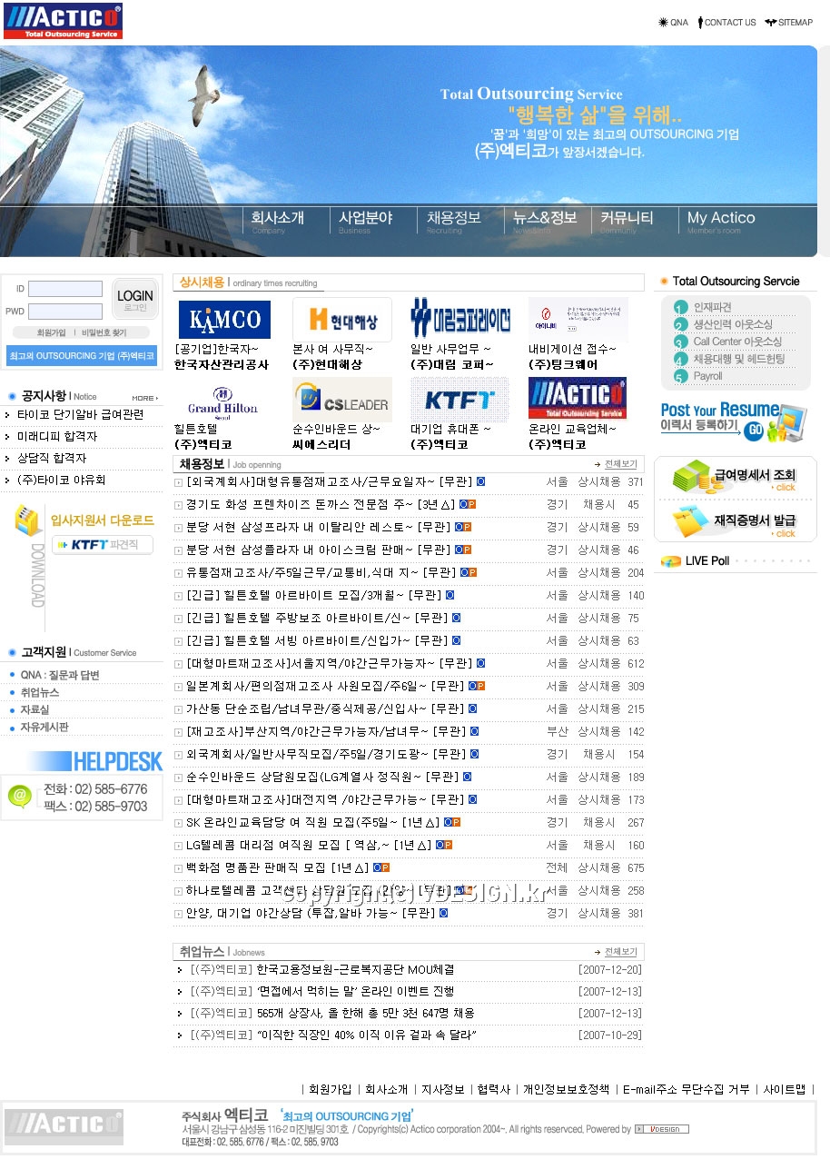This screenshot has height=1169, width=830.
Task: Select Payroll service item
Action: (x=708, y=376)
